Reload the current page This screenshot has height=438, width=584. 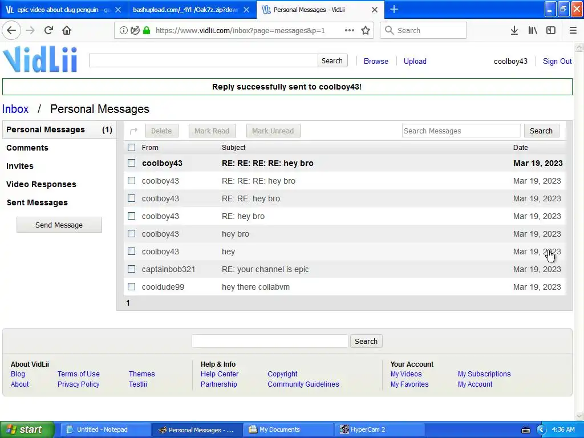(48, 30)
